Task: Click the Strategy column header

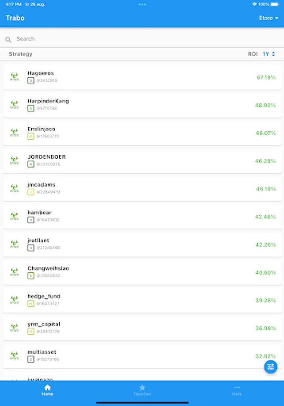Action: 21,54
